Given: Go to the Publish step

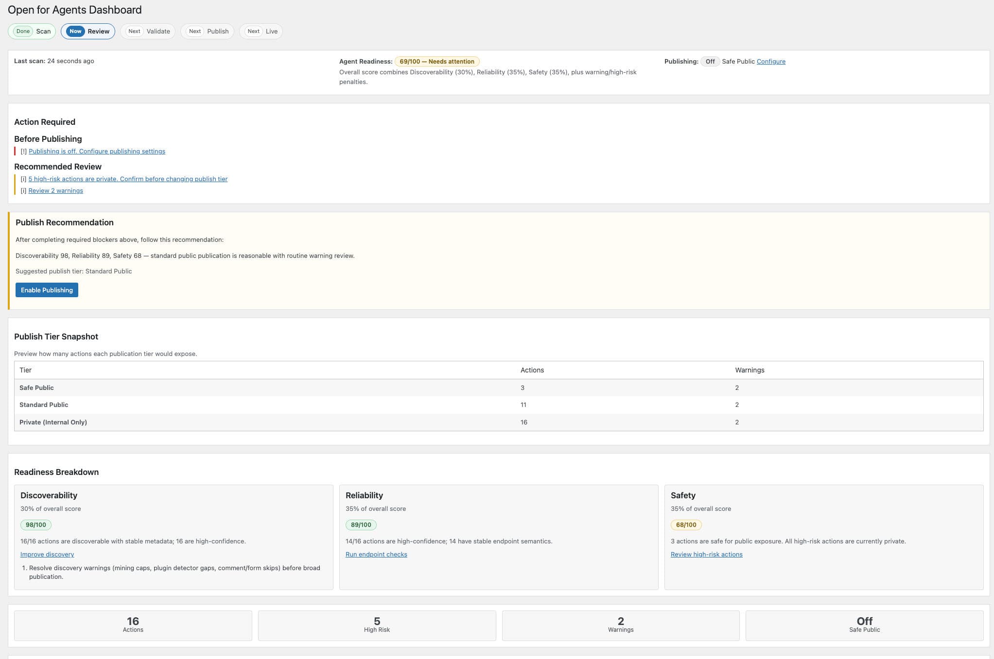Looking at the screenshot, I should coord(208,31).
